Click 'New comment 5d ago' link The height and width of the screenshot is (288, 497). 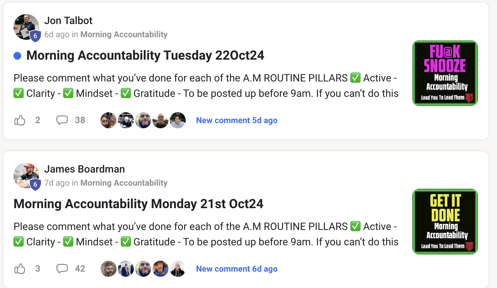coord(237,121)
